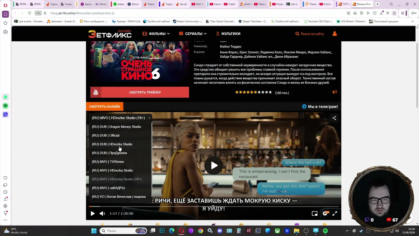Screen dimensions: 419x236
Task: Mute the video player volume
Action: (x=102, y=213)
